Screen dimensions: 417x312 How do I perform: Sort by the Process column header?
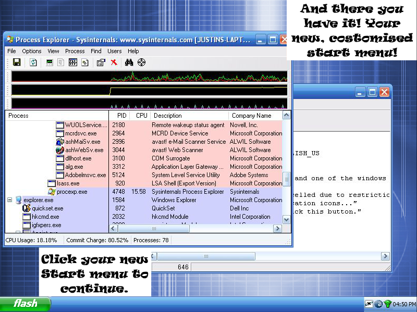point(57,116)
